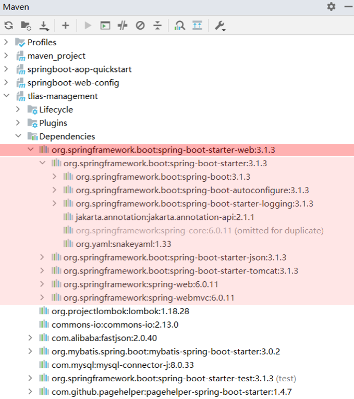Viewport: 354px width, 399px height.
Task: Click library icon beside fastjson:2.0.40
Action: 44,338
